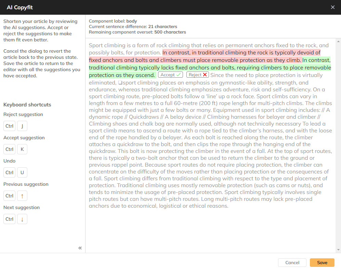The width and height of the screenshot is (341, 272).
Task: Click the last sentence 'Long multi-pitch routes may lack'
Action: pyautogui.click(x=200, y=203)
